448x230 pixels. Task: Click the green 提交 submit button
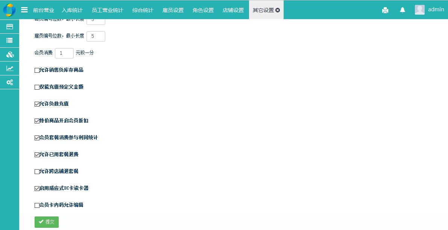click(47, 222)
